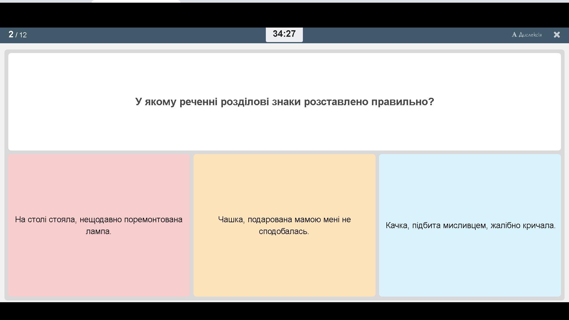Click the sentence 'На столі стояла, нещодавно поремонтована'

[99, 220]
